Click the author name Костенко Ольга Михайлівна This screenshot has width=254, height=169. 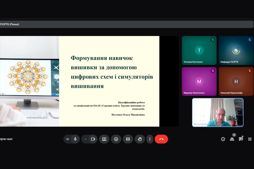[128, 115]
